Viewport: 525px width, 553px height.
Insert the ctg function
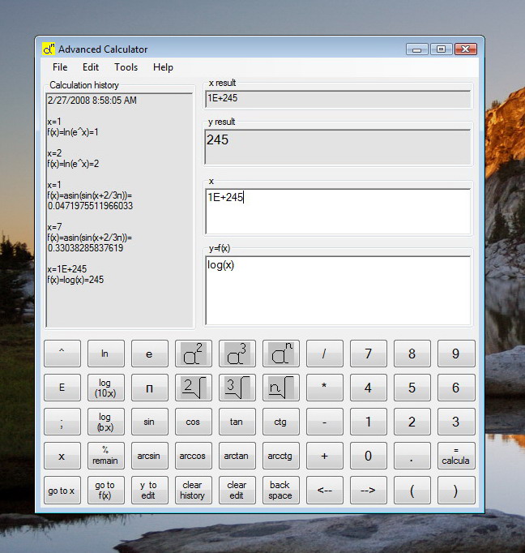pyautogui.click(x=280, y=422)
